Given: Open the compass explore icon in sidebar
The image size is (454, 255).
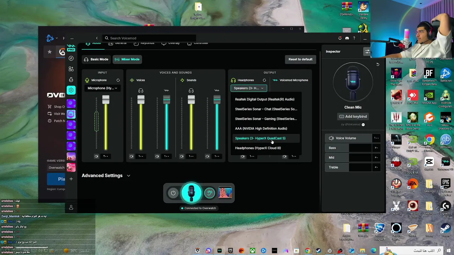Looking at the screenshot, I should [71, 58].
